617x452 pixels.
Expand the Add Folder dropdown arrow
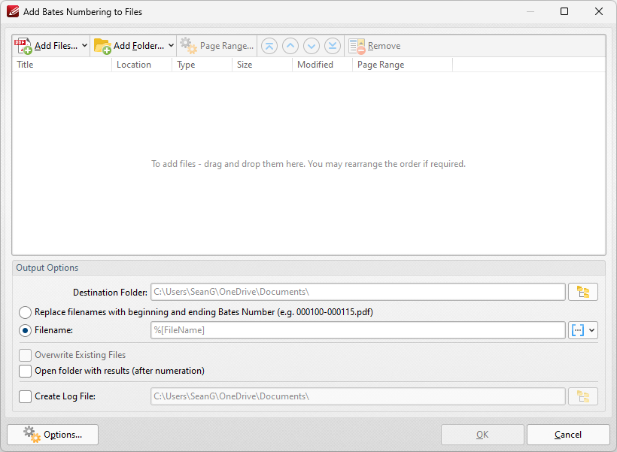(x=171, y=46)
